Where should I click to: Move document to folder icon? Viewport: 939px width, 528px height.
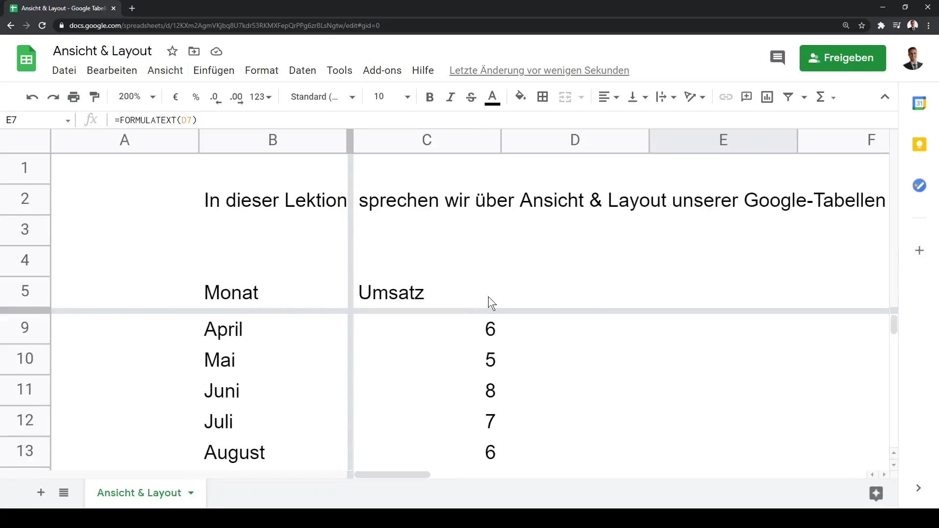[x=194, y=51]
